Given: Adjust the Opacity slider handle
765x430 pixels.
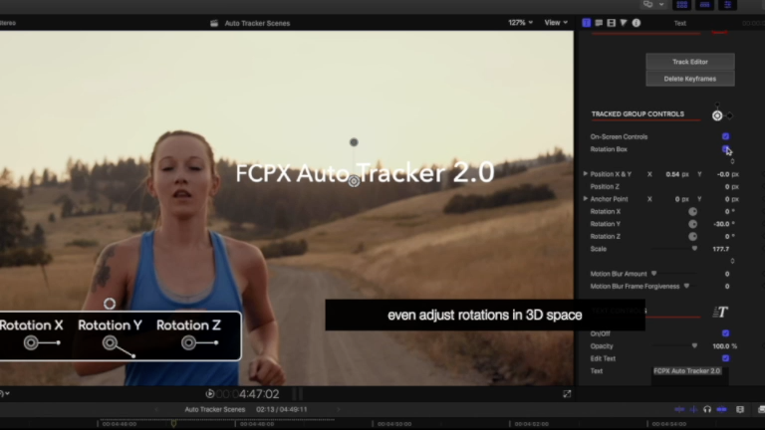Looking at the screenshot, I should [x=694, y=346].
